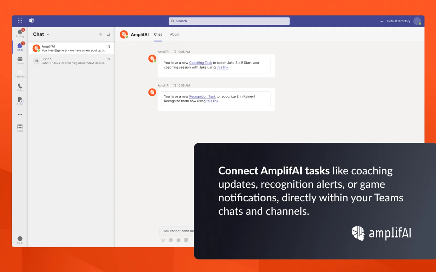Open the app launcher grid icon
The height and width of the screenshot is (272, 436).
tap(20, 21)
